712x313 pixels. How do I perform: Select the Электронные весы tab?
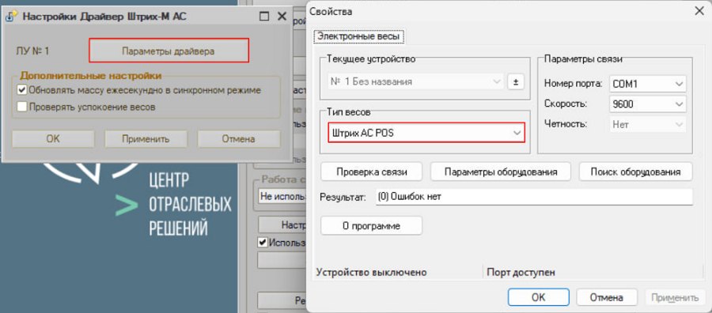pyautogui.click(x=358, y=36)
